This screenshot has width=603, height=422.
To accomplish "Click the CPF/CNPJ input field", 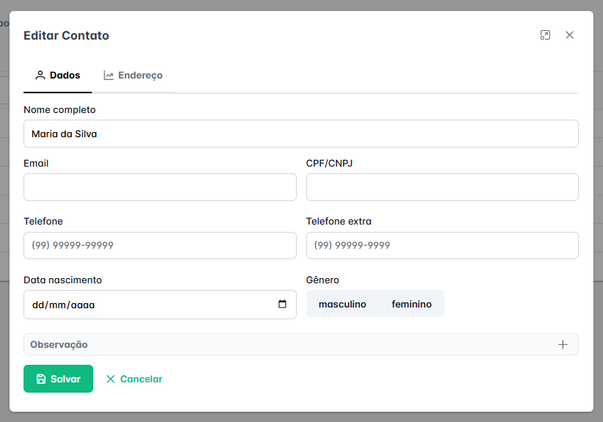I will (x=441, y=188).
